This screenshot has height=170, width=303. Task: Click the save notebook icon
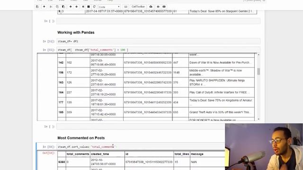tap(37, 7)
